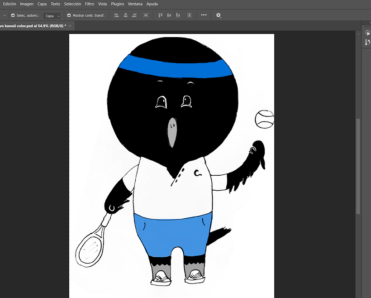Align bottom edges icon
This screenshot has width=371, height=298.
pyautogui.click(x=178, y=15)
